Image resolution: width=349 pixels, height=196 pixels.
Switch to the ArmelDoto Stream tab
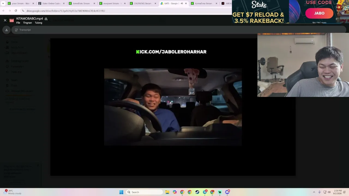point(81,4)
